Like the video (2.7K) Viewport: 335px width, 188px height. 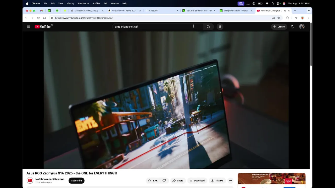pos(153,180)
